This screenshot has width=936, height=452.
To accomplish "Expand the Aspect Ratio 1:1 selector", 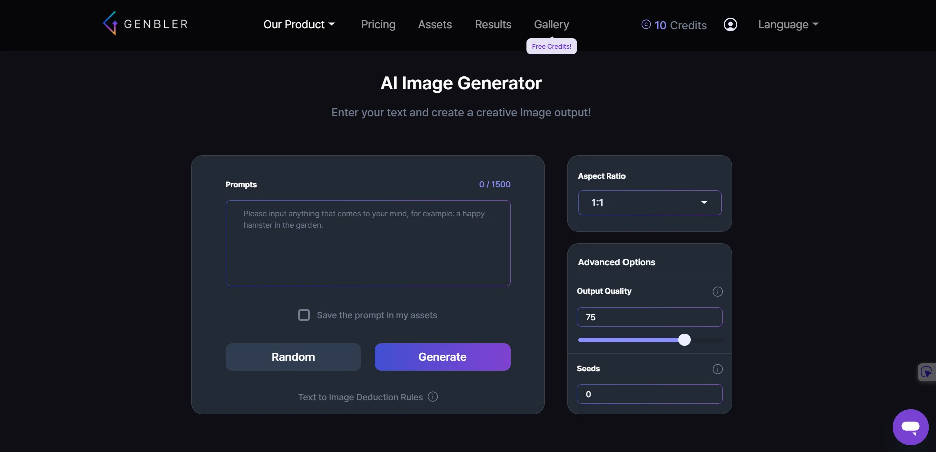I will (650, 203).
